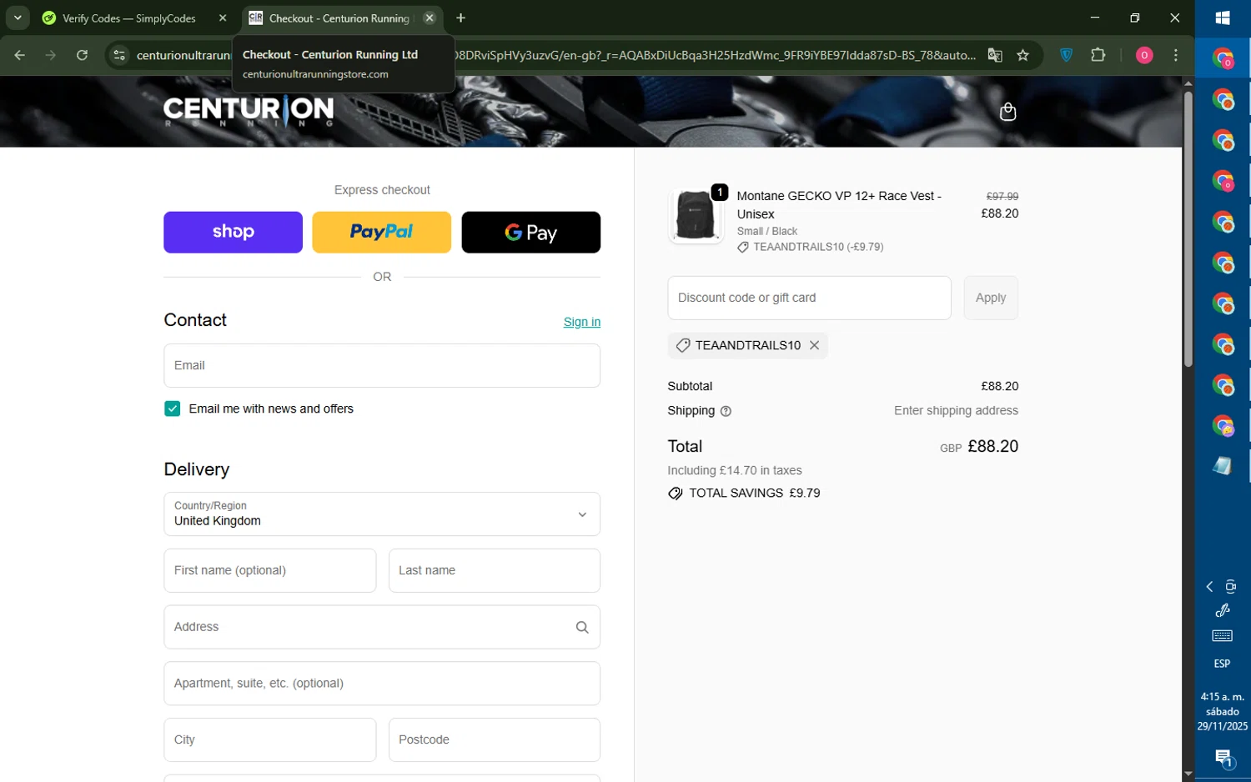
Task: Switch to Verify Codes — SimplyCodes tab
Action: pos(128,18)
